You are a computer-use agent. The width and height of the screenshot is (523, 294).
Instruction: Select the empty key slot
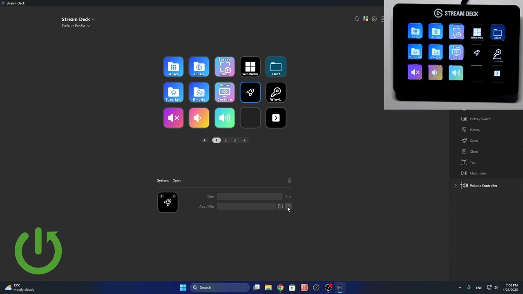tap(250, 118)
